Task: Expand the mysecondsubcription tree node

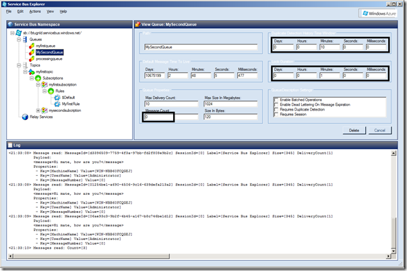Action: 38,111
